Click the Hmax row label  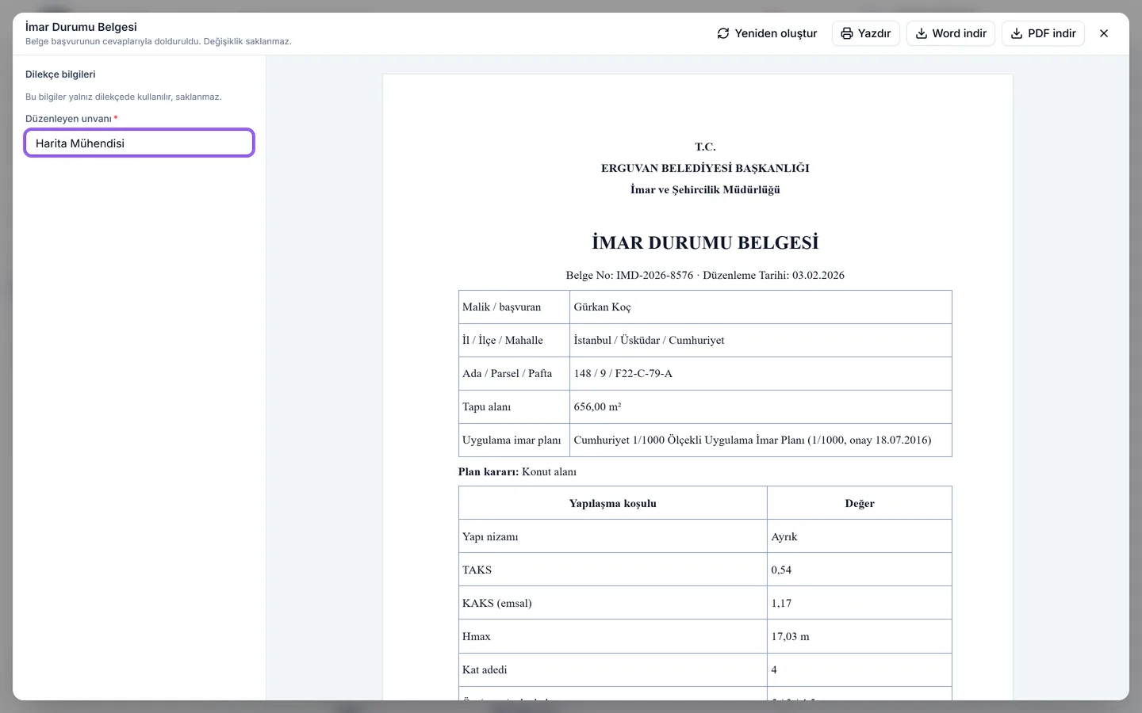477,637
